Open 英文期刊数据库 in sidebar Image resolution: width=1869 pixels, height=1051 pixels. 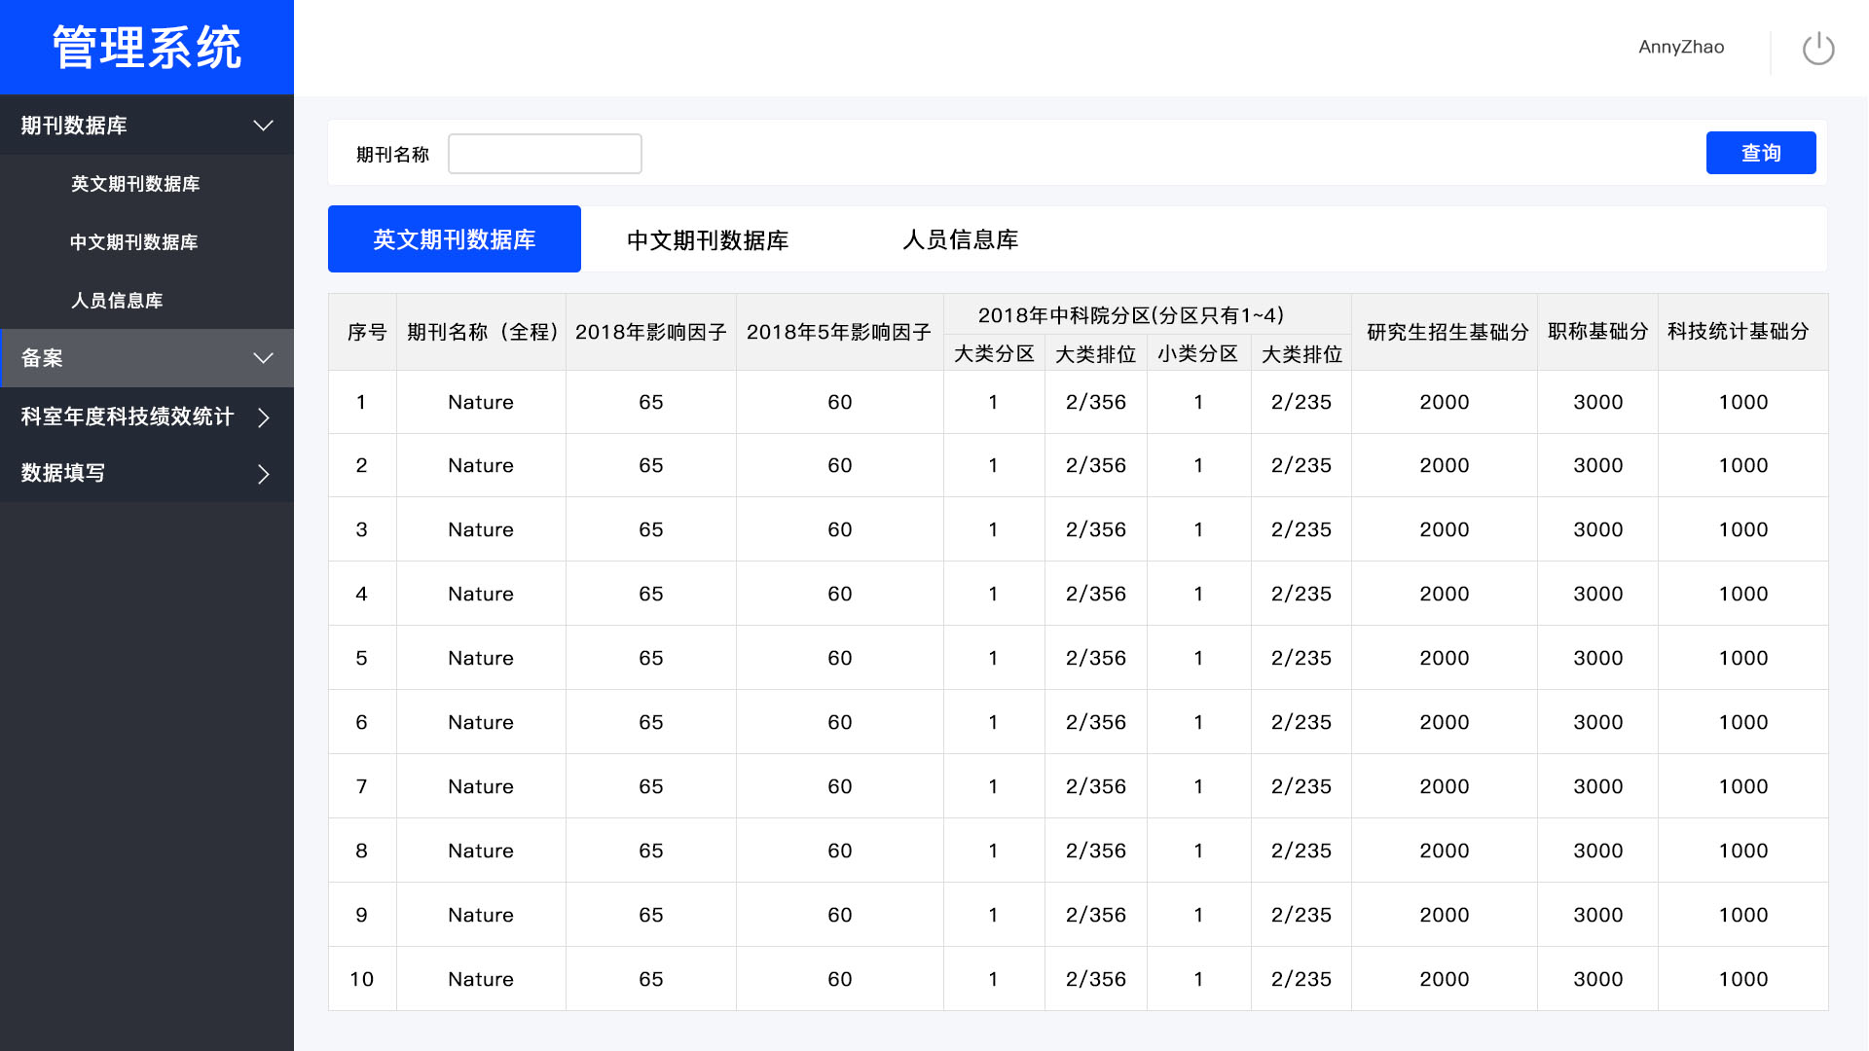click(x=135, y=184)
